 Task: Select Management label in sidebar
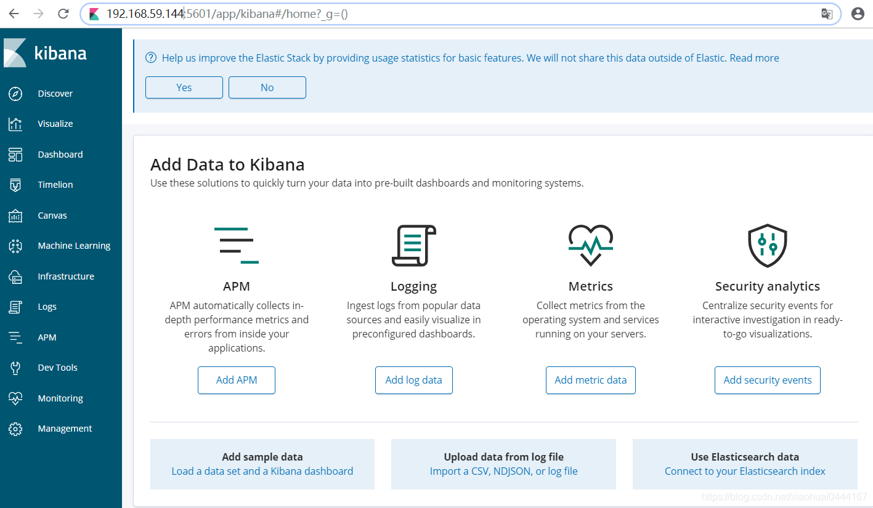click(x=65, y=429)
